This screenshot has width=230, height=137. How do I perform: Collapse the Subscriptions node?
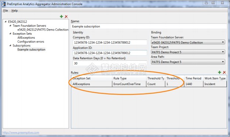coord(10,45)
